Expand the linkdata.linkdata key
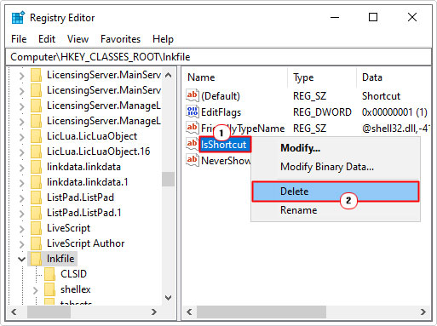 coord(21,168)
